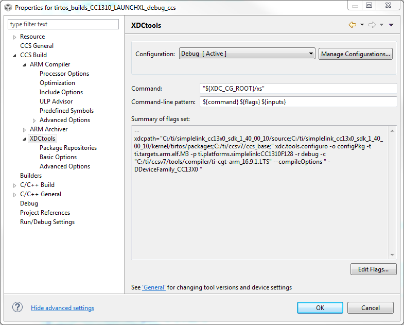This screenshot has width=404, height=325.
Task: Dismiss dialog with Cancel button
Action: tap(370, 307)
